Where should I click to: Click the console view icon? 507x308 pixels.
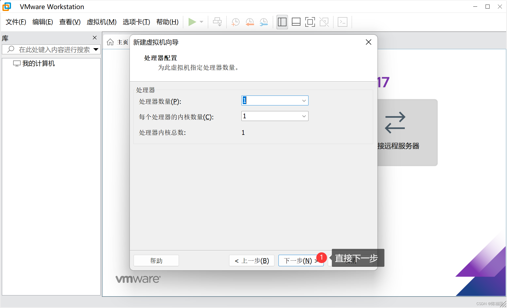[343, 22]
